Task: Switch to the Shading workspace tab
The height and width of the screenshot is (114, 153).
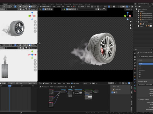Action: point(44,4)
